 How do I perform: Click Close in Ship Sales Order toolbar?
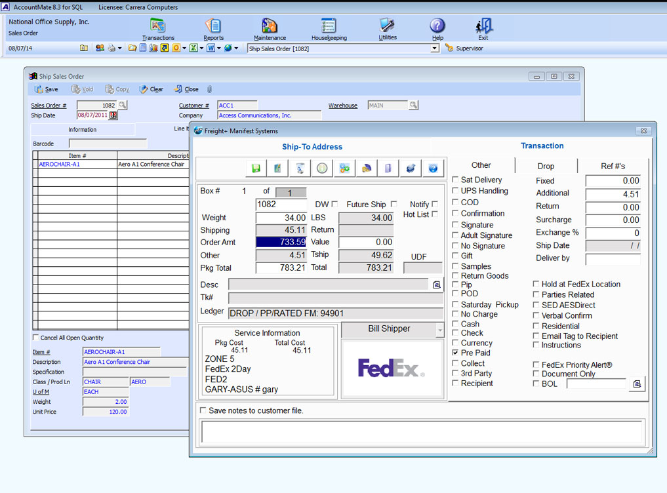tap(186, 89)
